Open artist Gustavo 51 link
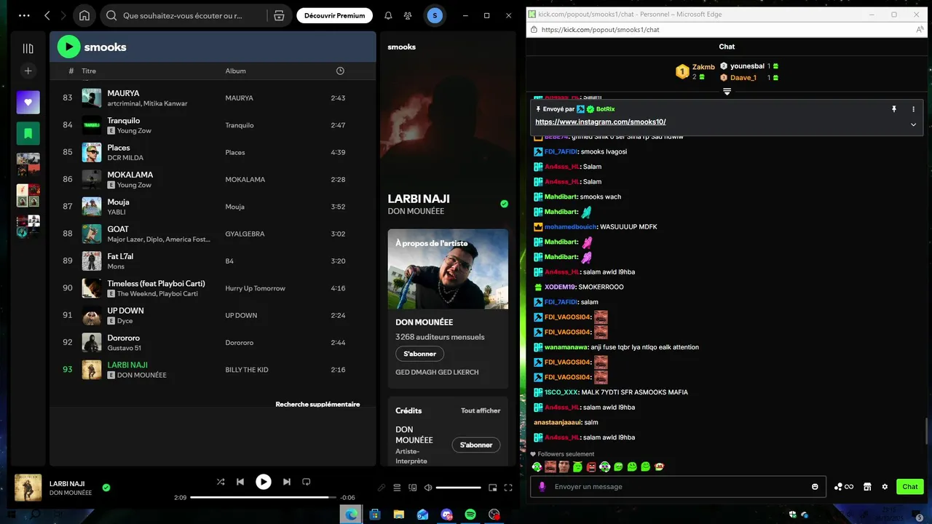 (x=125, y=348)
